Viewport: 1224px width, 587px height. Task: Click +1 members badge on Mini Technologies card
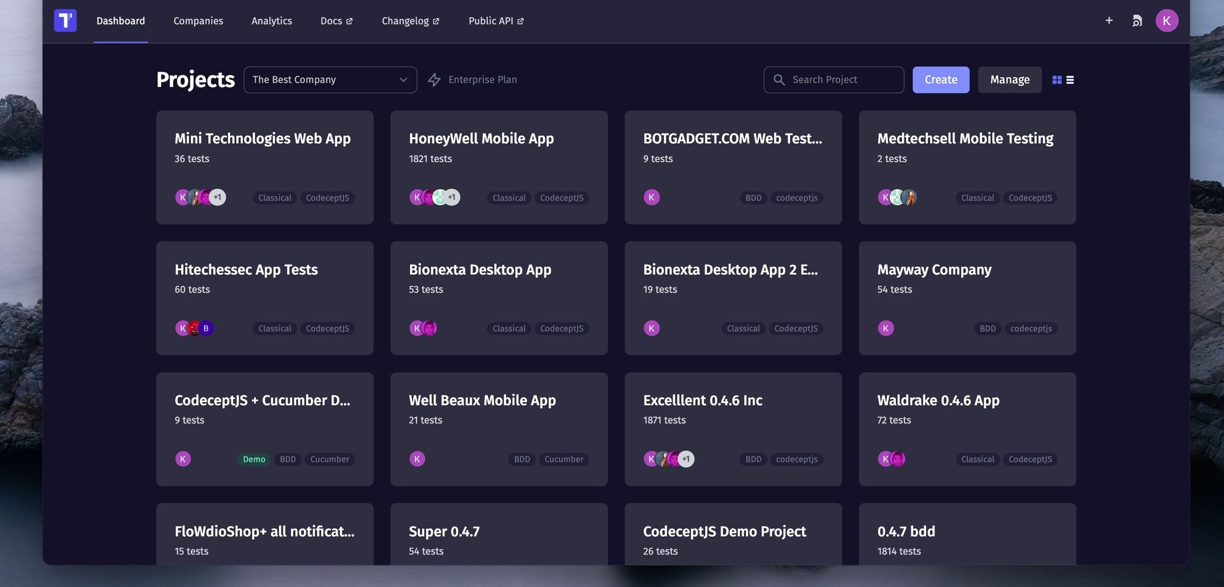pyautogui.click(x=217, y=197)
